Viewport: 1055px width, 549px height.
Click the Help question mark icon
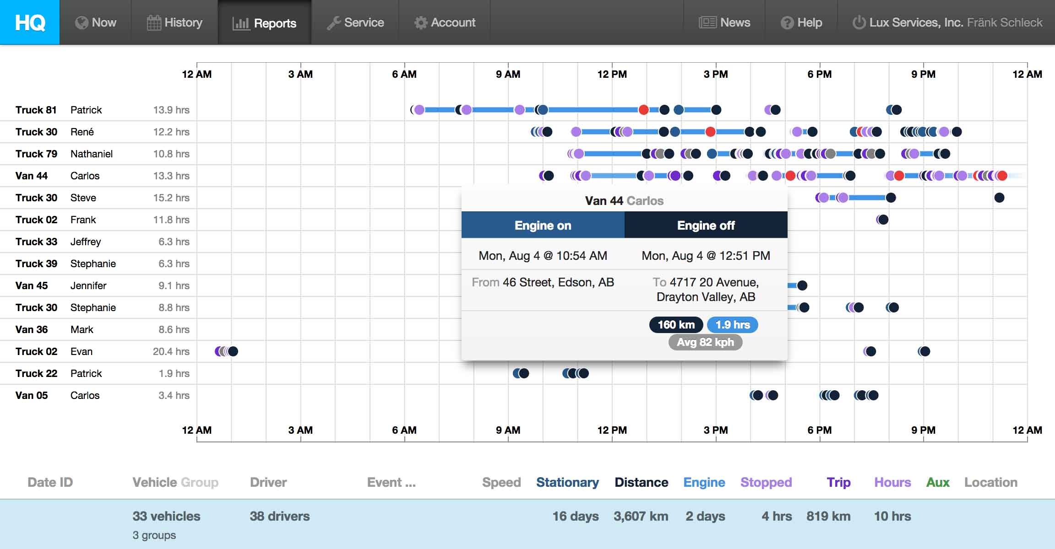pyautogui.click(x=787, y=23)
